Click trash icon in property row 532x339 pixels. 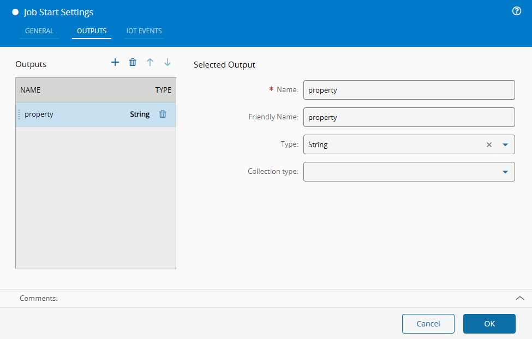tap(163, 114)
